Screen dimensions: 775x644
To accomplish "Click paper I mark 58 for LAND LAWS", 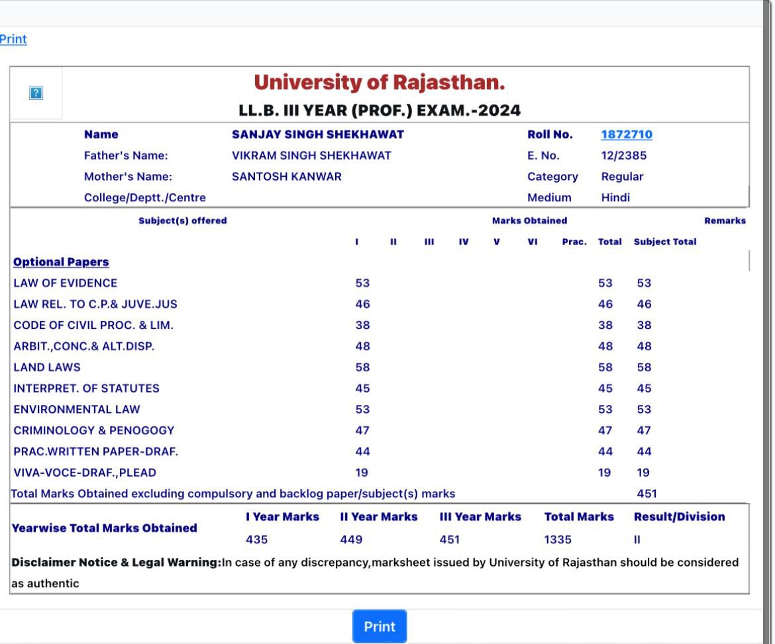I will [x=362, y=367].
